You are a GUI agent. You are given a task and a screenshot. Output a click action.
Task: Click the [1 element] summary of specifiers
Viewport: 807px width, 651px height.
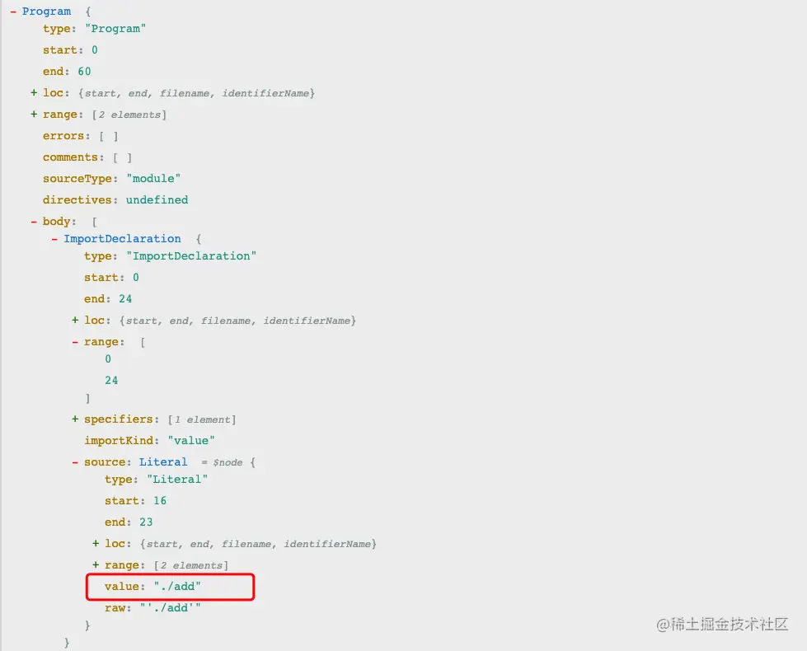[x=202, y=420]
